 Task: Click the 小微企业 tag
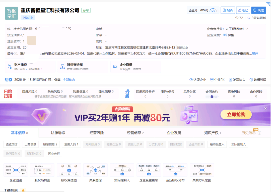point(28,18)
